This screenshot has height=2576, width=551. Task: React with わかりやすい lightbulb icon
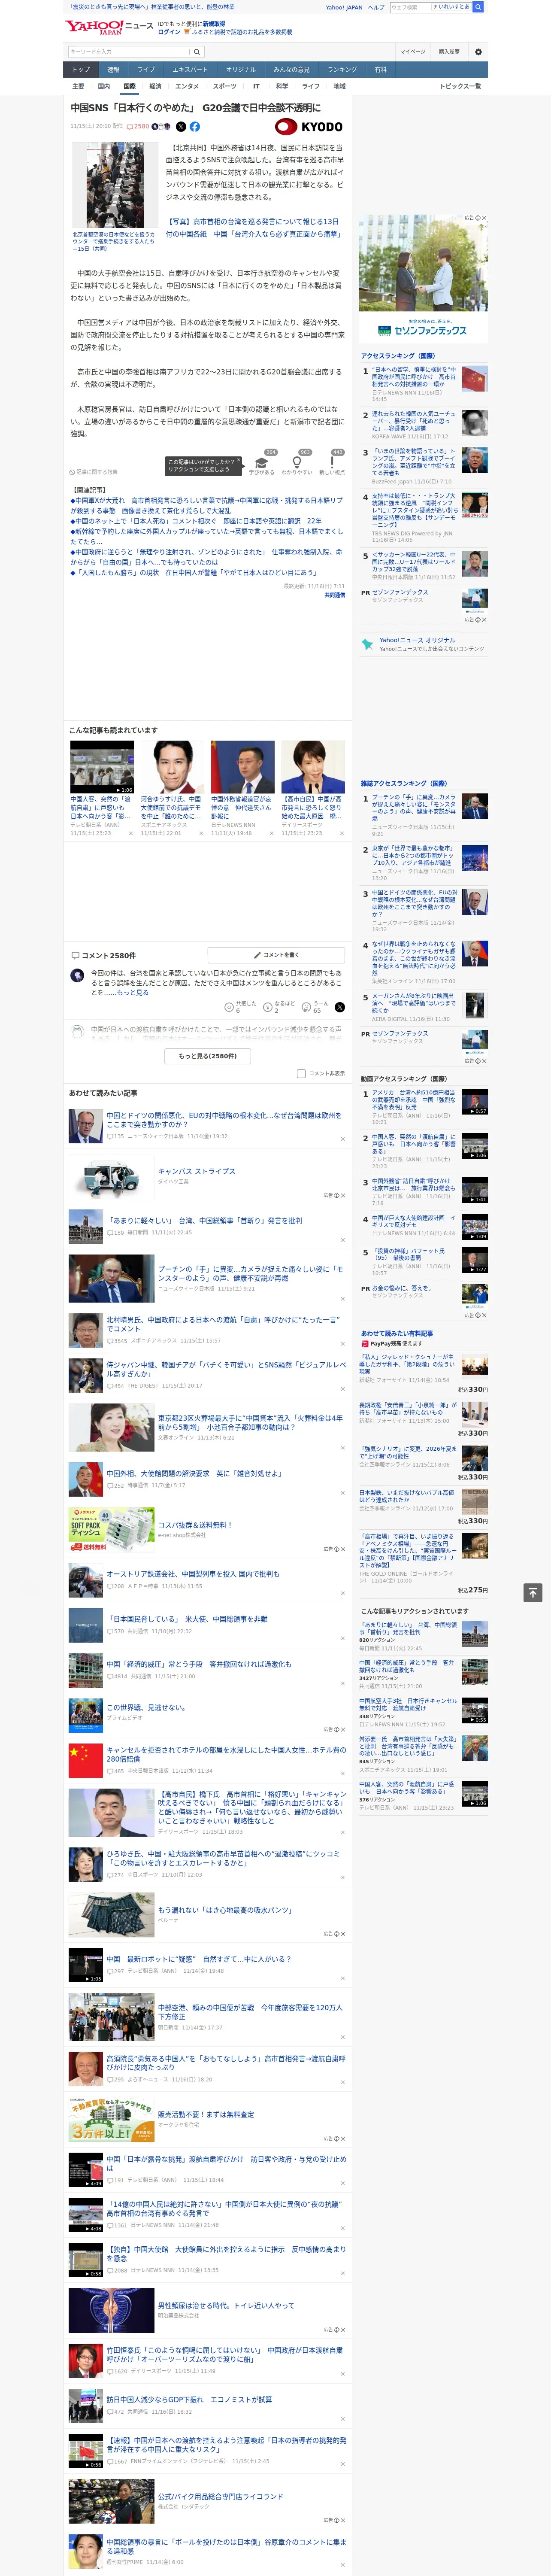297,462
